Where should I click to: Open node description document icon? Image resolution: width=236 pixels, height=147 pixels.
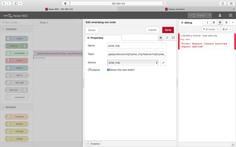(167, 38)
